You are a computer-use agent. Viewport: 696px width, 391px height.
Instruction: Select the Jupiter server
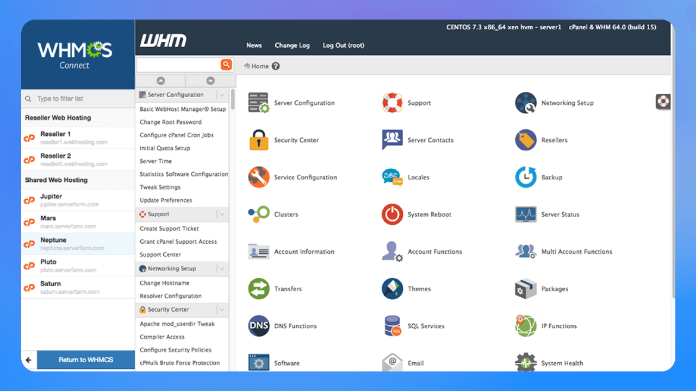78,200
